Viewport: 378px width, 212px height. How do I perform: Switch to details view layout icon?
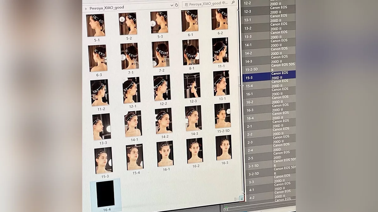236,199
